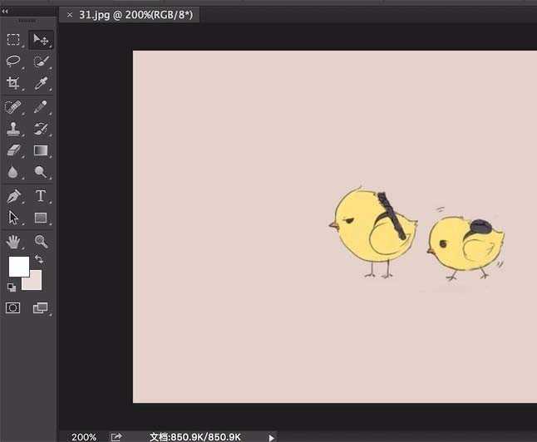Viewport: 537px width, 442px height.
Task: Select the Eyedropper tool
Action: pyautogui.click(x=40, y=83)
